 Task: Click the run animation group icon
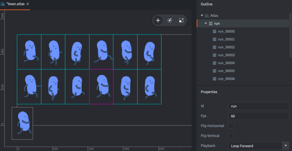[211, 23]
